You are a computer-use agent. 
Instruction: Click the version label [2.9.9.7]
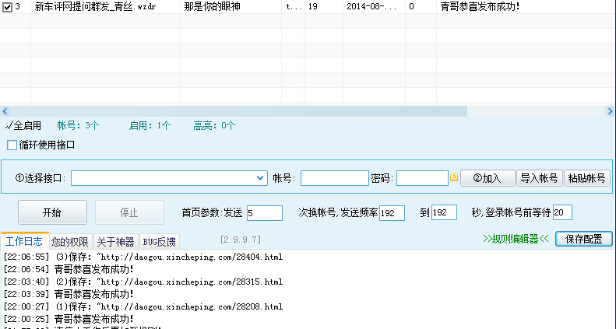click(241, 240)
